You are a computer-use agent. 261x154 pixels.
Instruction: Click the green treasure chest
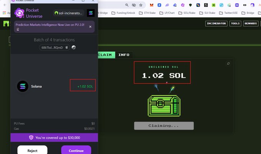click(164, 106)
